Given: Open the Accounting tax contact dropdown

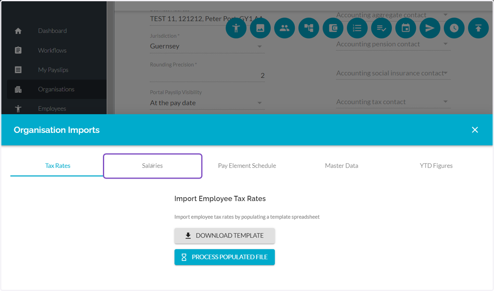Looking at the screenshot, I should pyautogui.click(x=393, y=102).
